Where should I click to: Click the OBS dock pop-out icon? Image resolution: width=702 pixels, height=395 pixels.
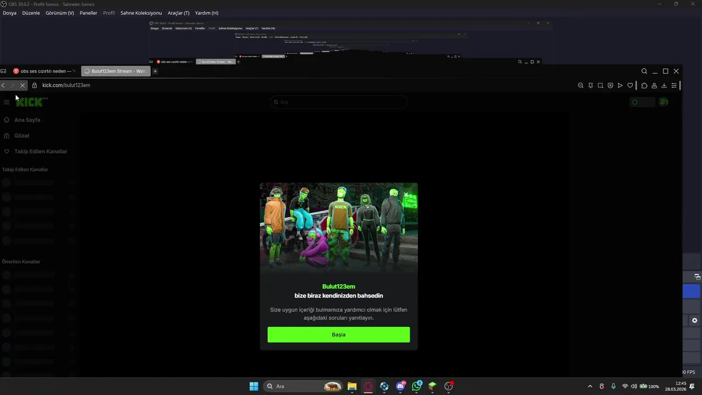(x=698, y=277)
